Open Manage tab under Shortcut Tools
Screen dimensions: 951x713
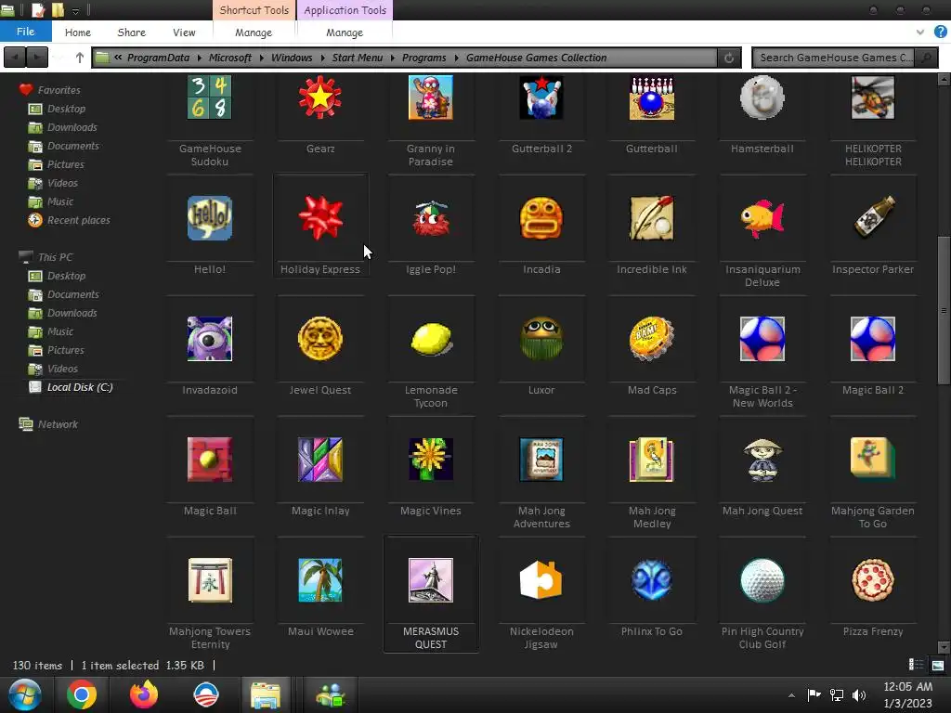(254, 32)
